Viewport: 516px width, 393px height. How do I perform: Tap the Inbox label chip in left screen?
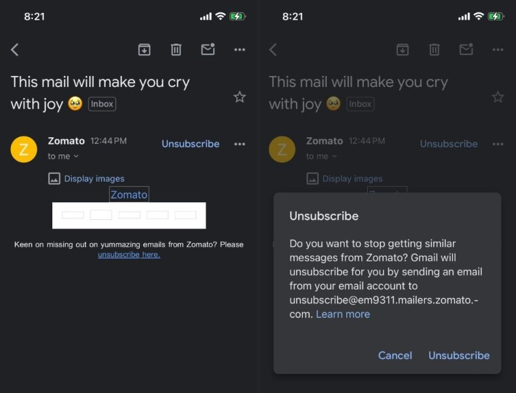point(102,104)
